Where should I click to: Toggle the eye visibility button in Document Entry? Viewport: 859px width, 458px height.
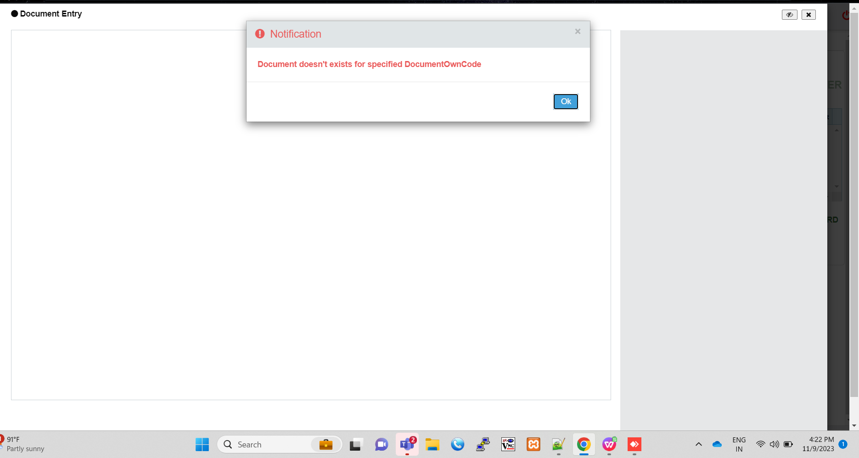point(790,15)
